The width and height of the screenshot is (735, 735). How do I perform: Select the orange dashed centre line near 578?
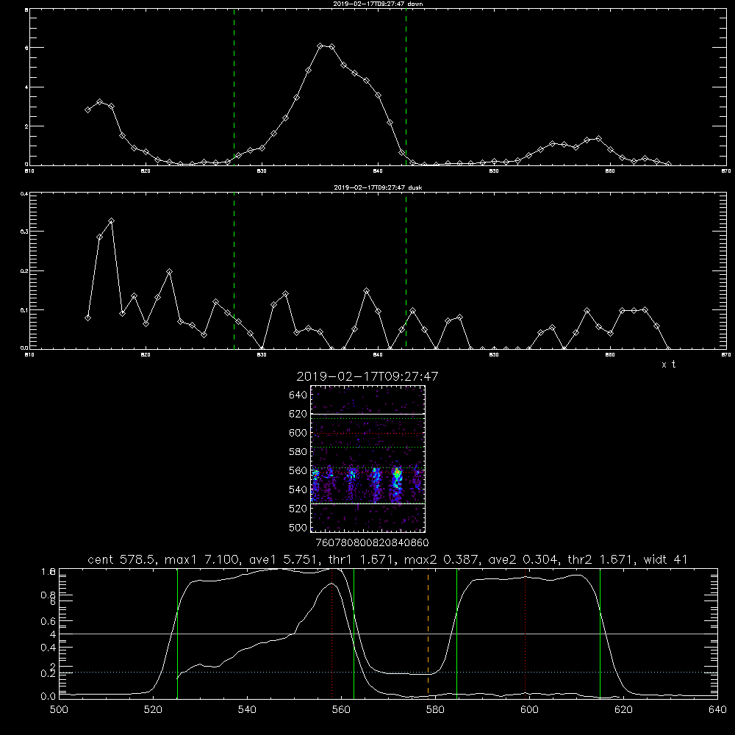[428, 633]
